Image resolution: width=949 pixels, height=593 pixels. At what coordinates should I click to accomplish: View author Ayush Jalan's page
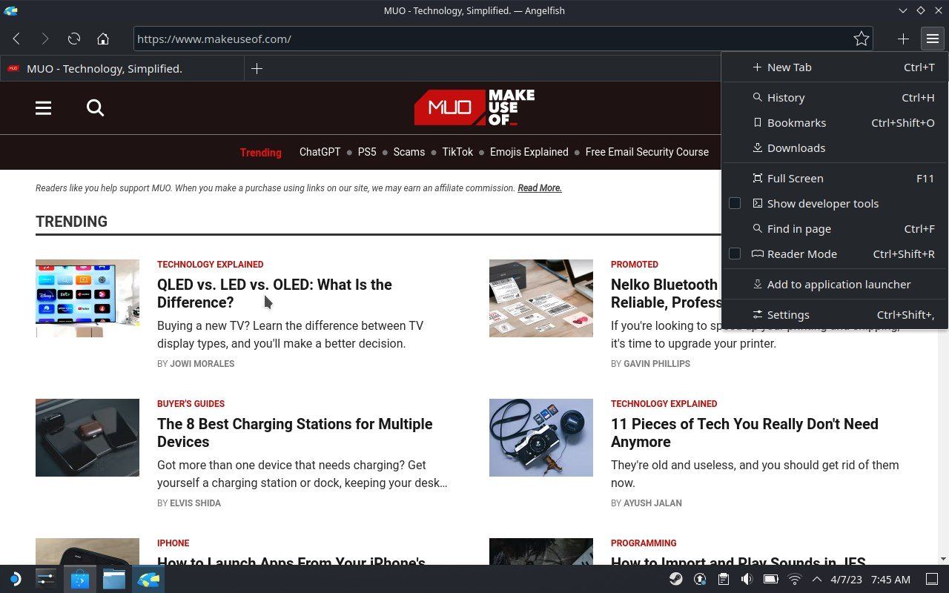tap(652, 503)
